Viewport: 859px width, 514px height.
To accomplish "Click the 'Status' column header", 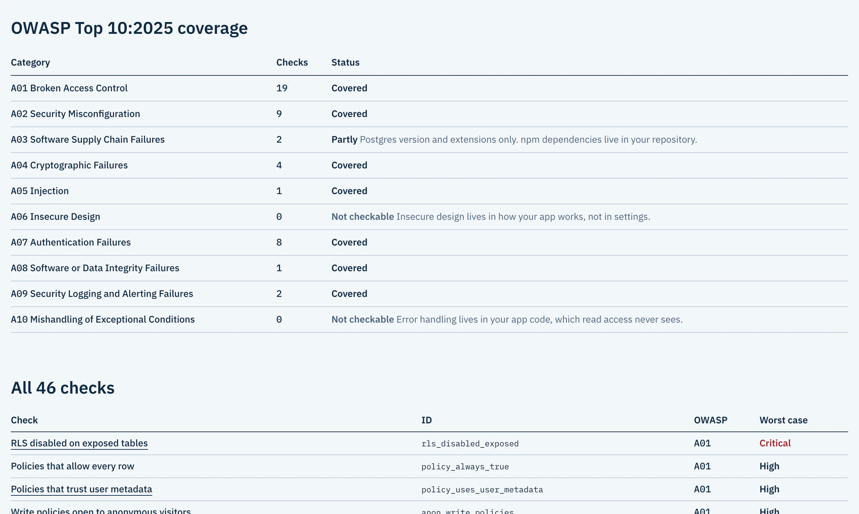I will 345,62.
